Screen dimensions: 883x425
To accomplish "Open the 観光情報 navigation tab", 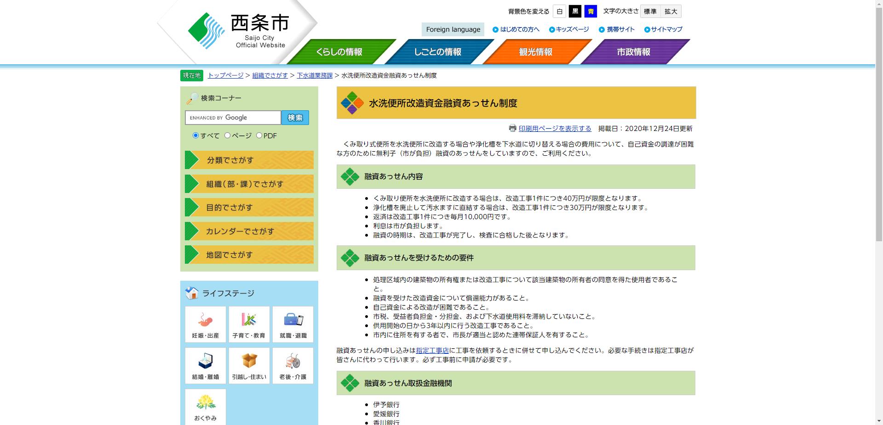I will (535, 52).
